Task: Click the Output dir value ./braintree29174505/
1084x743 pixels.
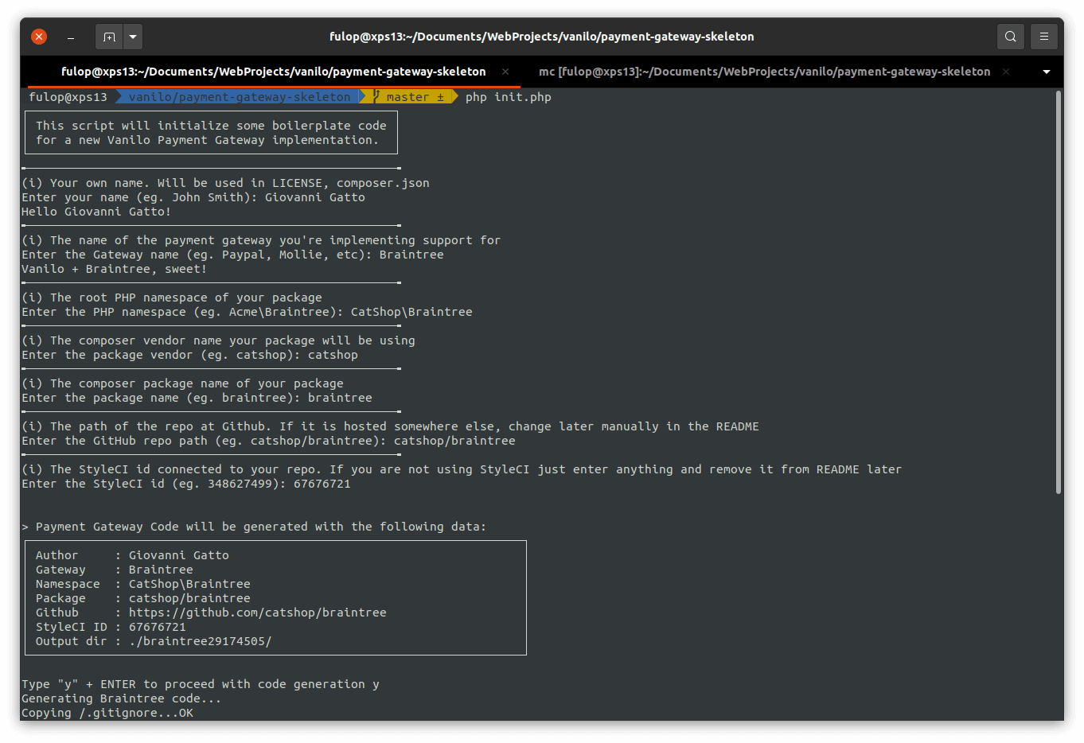Action: coord(201,641)
